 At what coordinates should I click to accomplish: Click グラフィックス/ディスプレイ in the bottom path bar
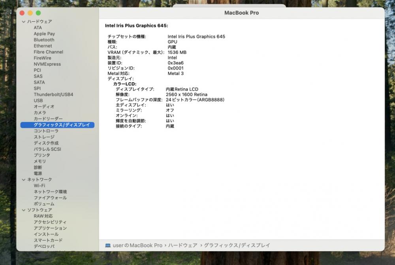click(237, 245)
